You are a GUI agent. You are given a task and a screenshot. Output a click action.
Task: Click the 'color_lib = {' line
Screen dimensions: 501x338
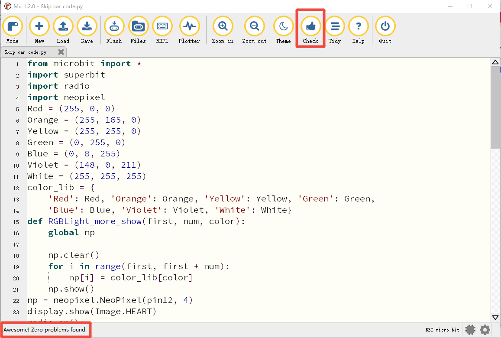click(61, 187)
